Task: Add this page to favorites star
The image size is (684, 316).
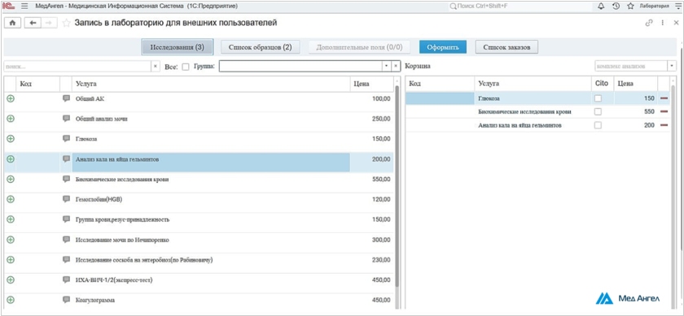Action: click(66, 23)
